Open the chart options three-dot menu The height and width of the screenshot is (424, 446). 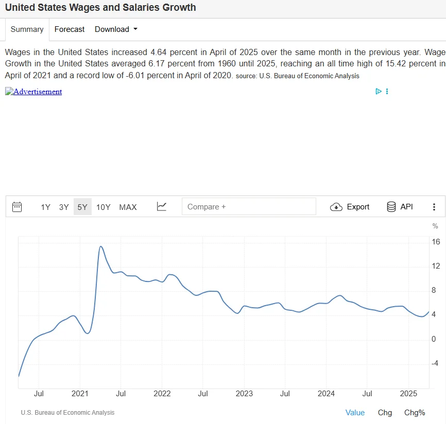point(434,207)
